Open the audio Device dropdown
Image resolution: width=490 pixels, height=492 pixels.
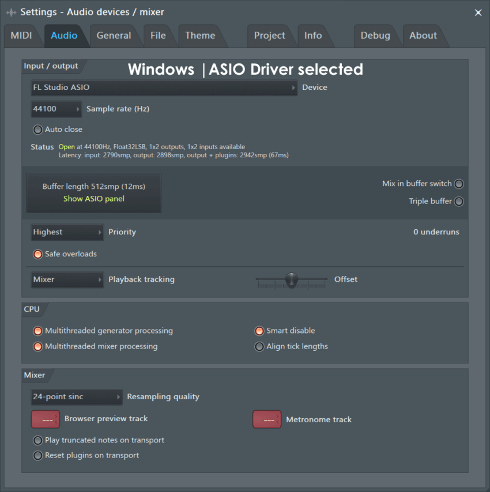pyautogui.click(x=163, y=88)
